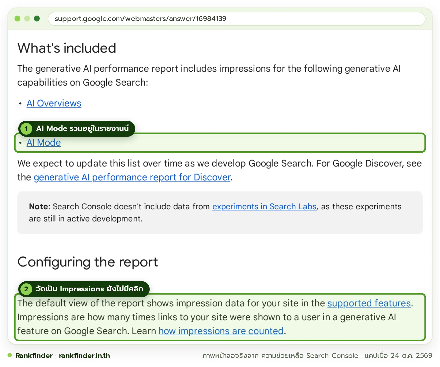The width and height of the screenshot is (440, 367).
Task: Click the rankfinder.in.th footer text
Action: coord(84,355)
